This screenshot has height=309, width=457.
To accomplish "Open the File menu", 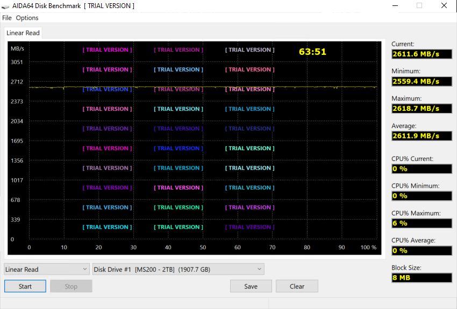I will (6, 18).
